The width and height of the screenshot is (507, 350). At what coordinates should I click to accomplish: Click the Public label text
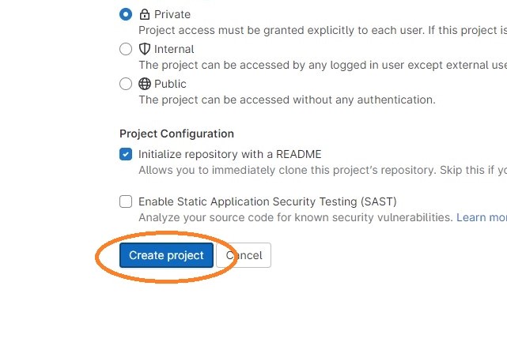point(170,84)
